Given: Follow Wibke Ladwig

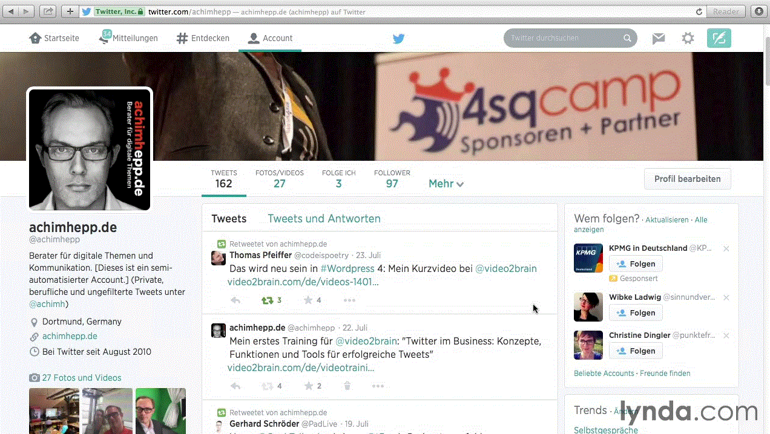Looking at the screenshot, I should click(x=636, y=313).
